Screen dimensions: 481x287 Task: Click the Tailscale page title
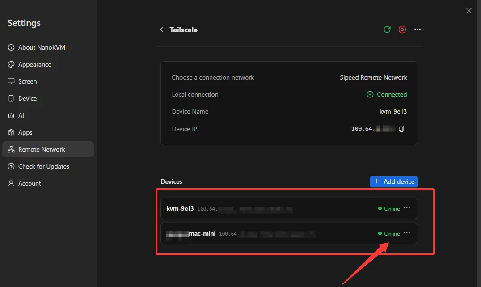pyautogui.click(x=183, y=30)
